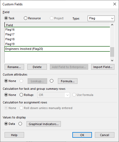The image size is (119, 142).
Task: Open Graphical Indicators... settings
Action: [x=44, y=124]
